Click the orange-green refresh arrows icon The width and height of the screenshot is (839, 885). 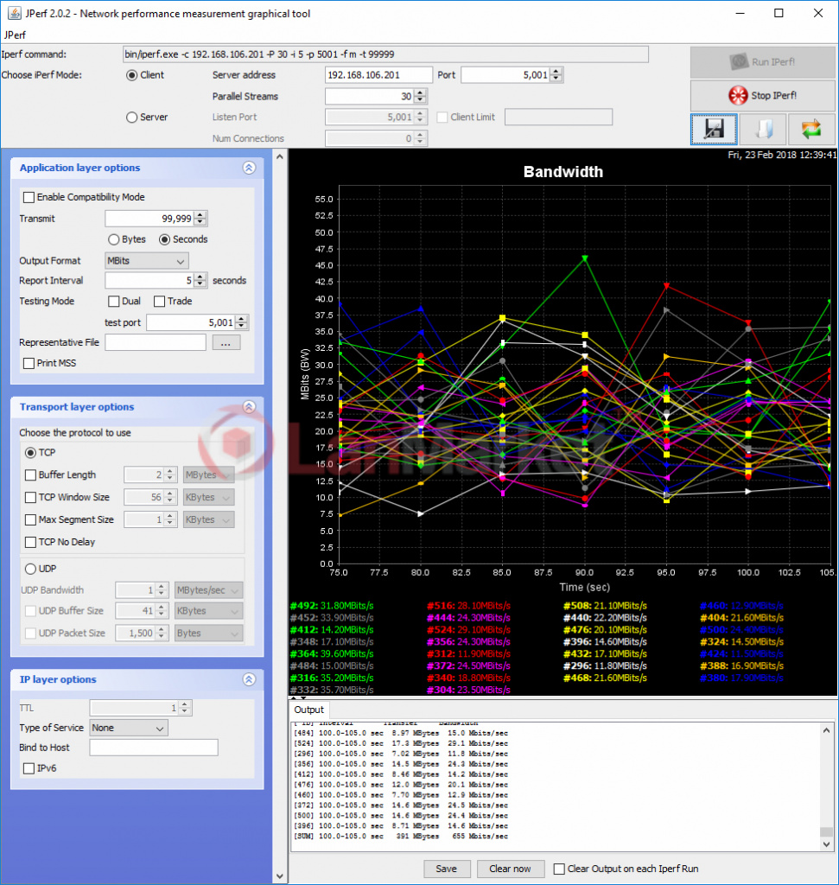point(810,129)
